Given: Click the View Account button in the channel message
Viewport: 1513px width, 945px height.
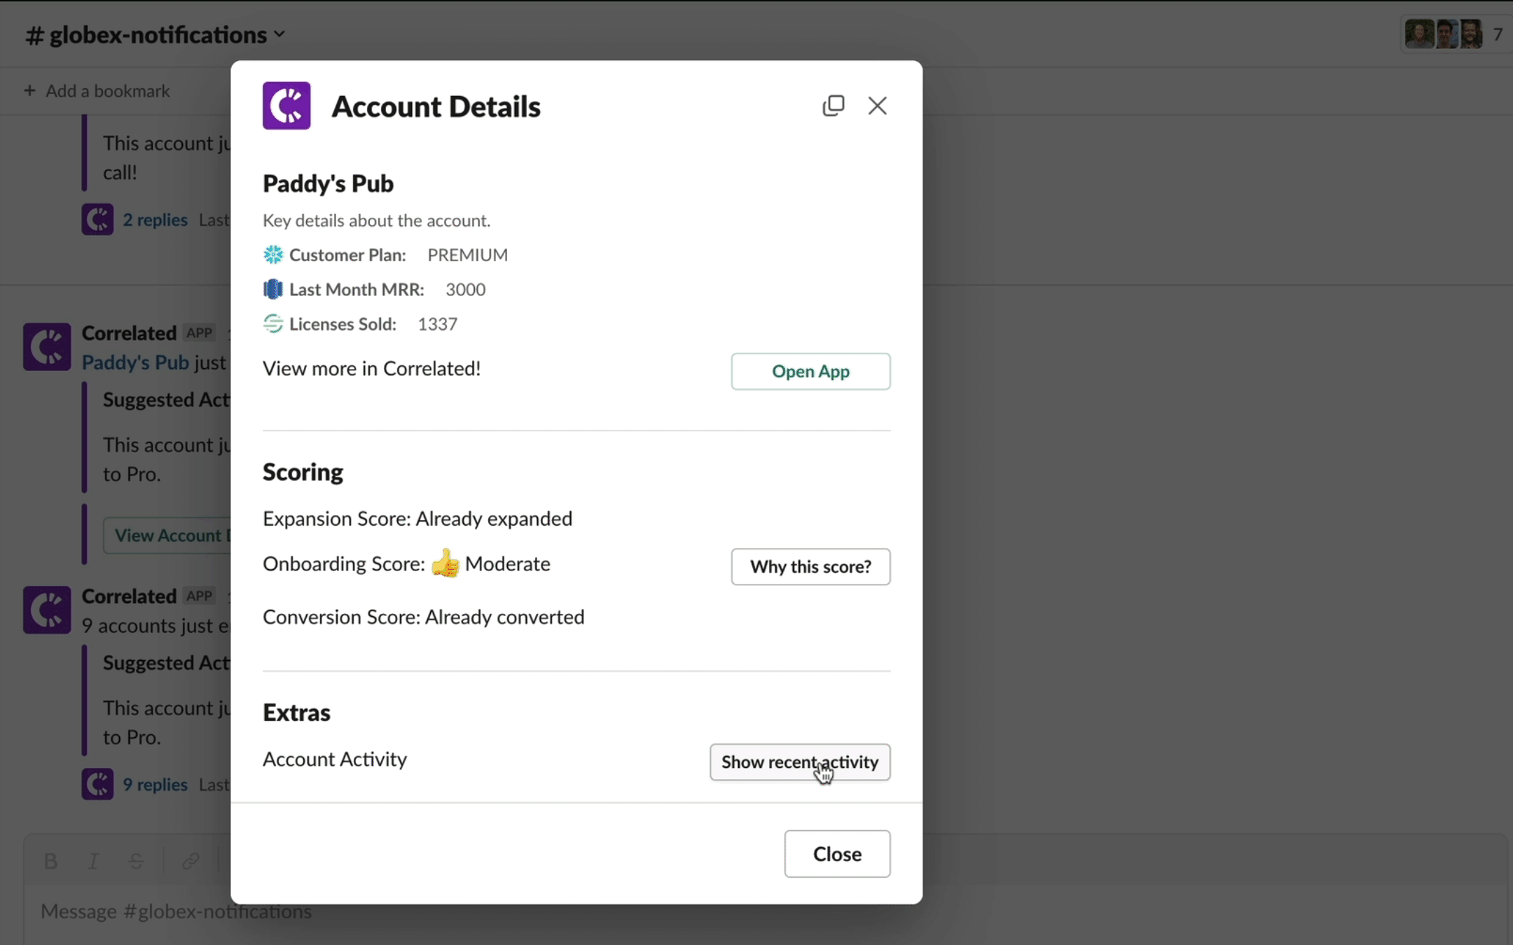Looking at the screenshot, I should (x=168, y=535).
